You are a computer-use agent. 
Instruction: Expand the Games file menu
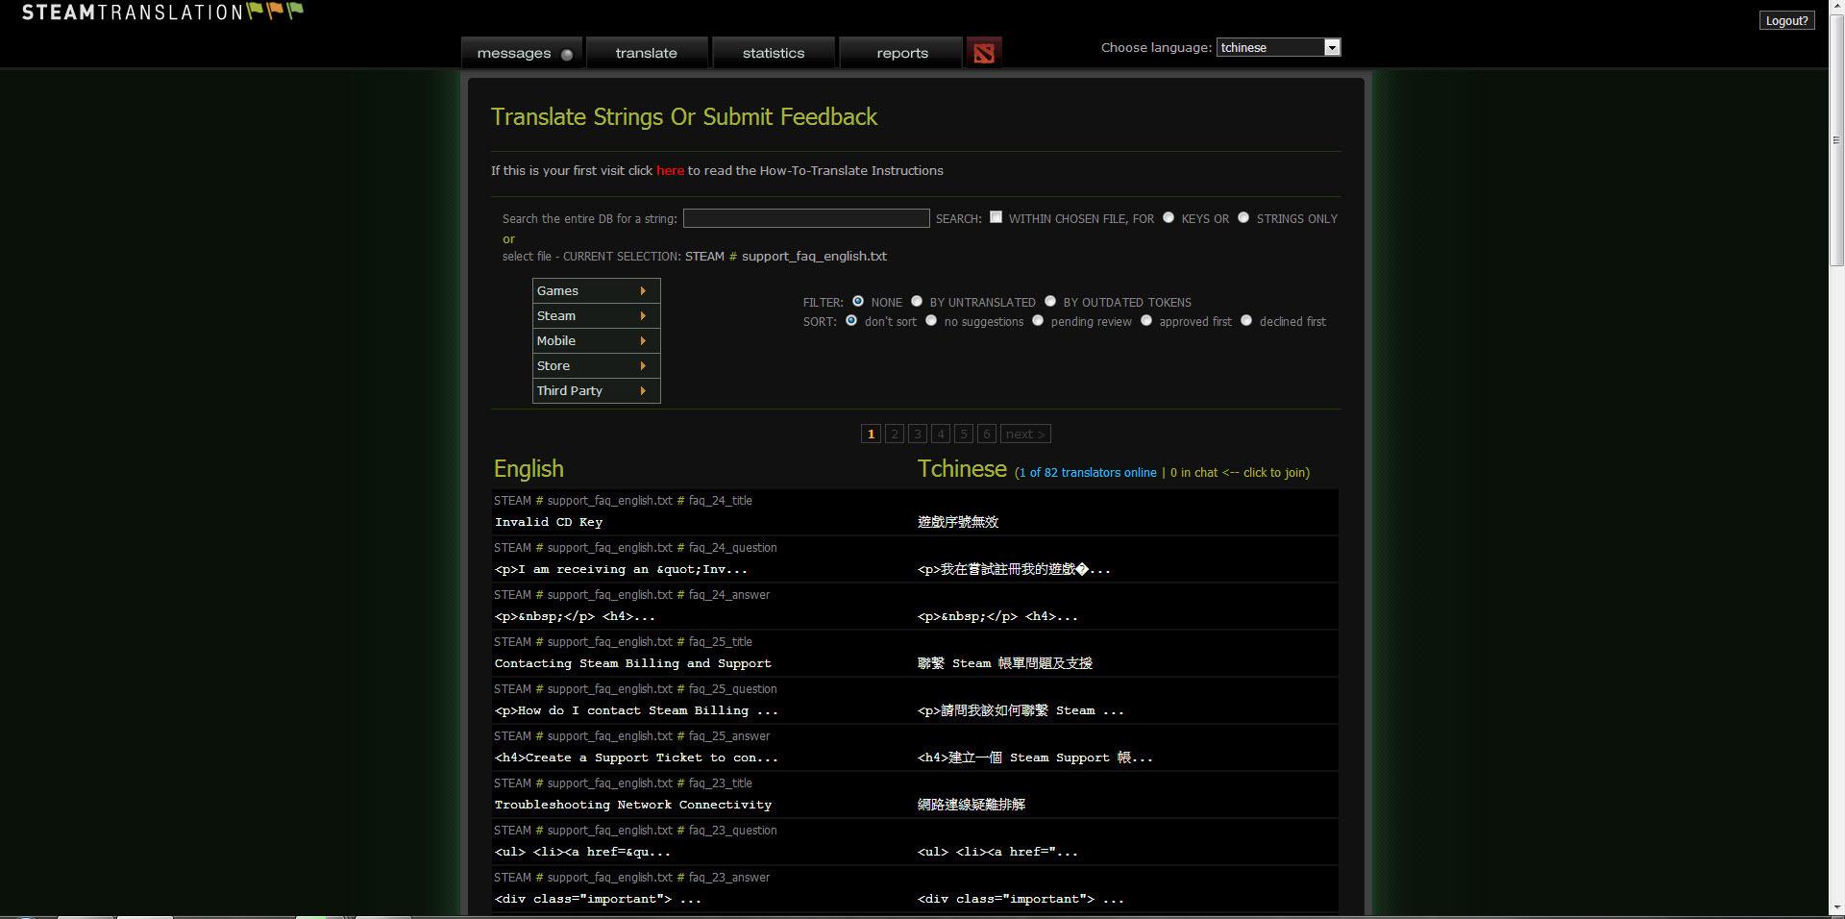596,290
